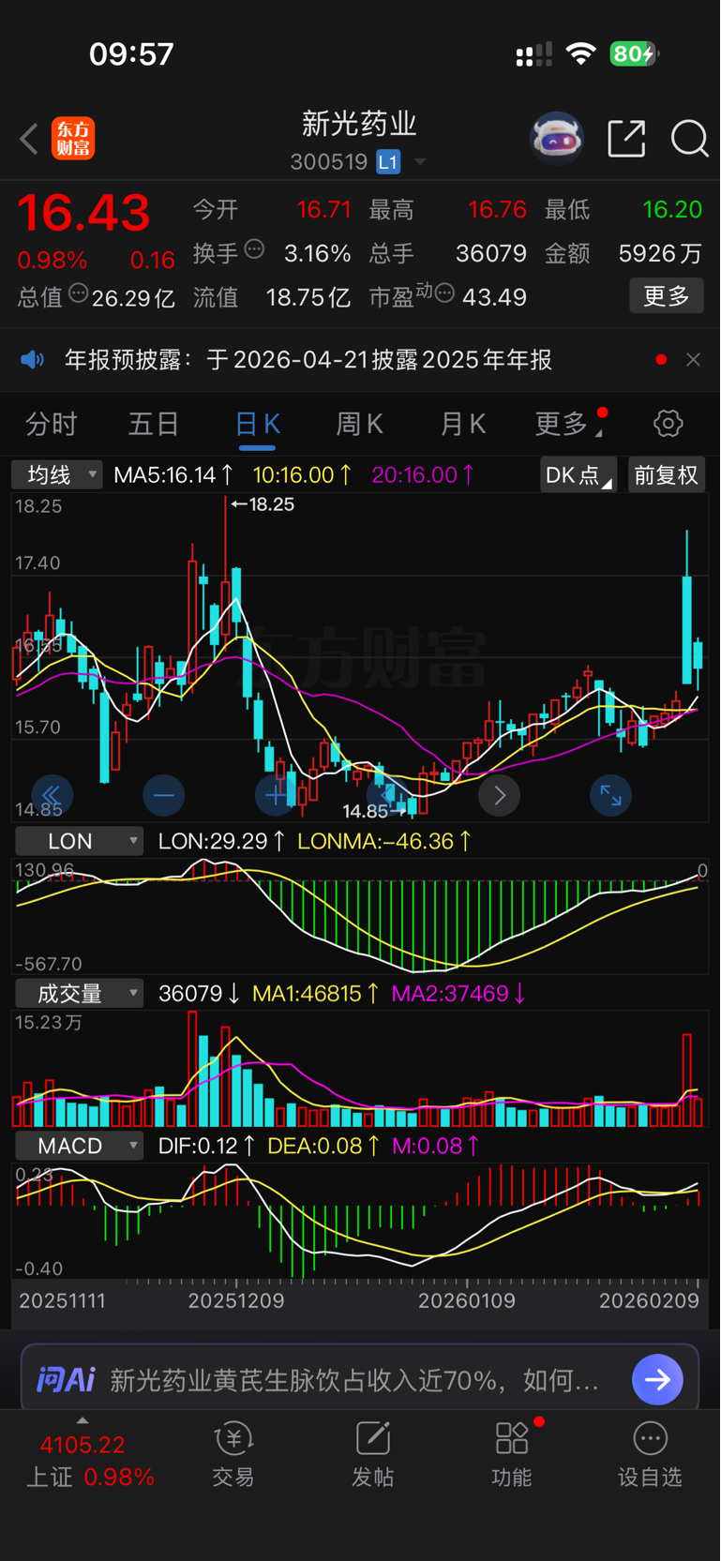The height and width of the screenshot is (1561, 721).
Task: Tap the Wi-Fi status icon
Action: (x=581, y=53)
